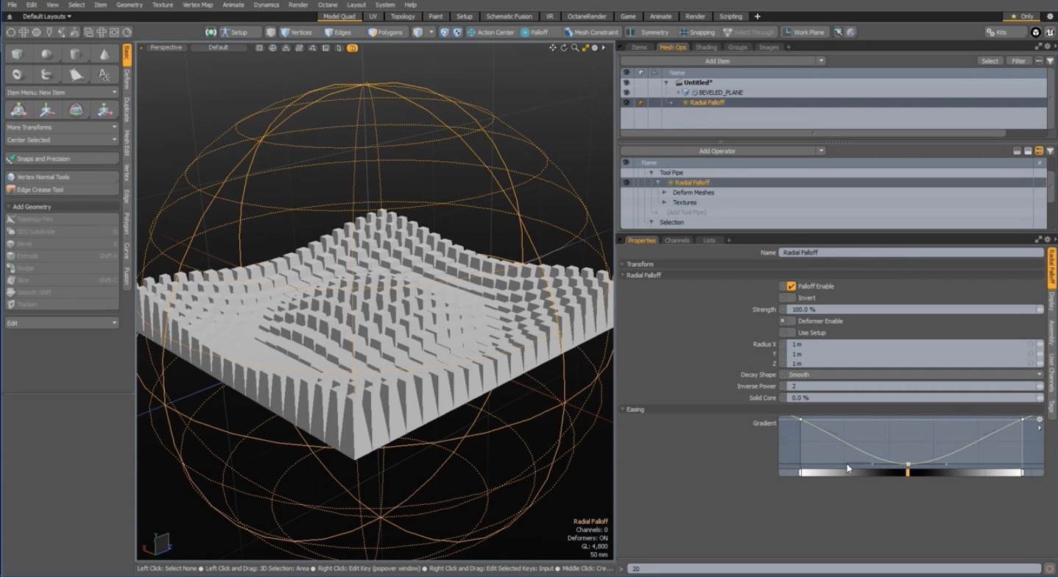This screenshot has width=1058, height=577.
Task: Disable the Falloff Enable checkbox
Action: click(791, 286)
